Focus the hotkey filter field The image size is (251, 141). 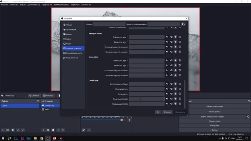click(164, 24)
